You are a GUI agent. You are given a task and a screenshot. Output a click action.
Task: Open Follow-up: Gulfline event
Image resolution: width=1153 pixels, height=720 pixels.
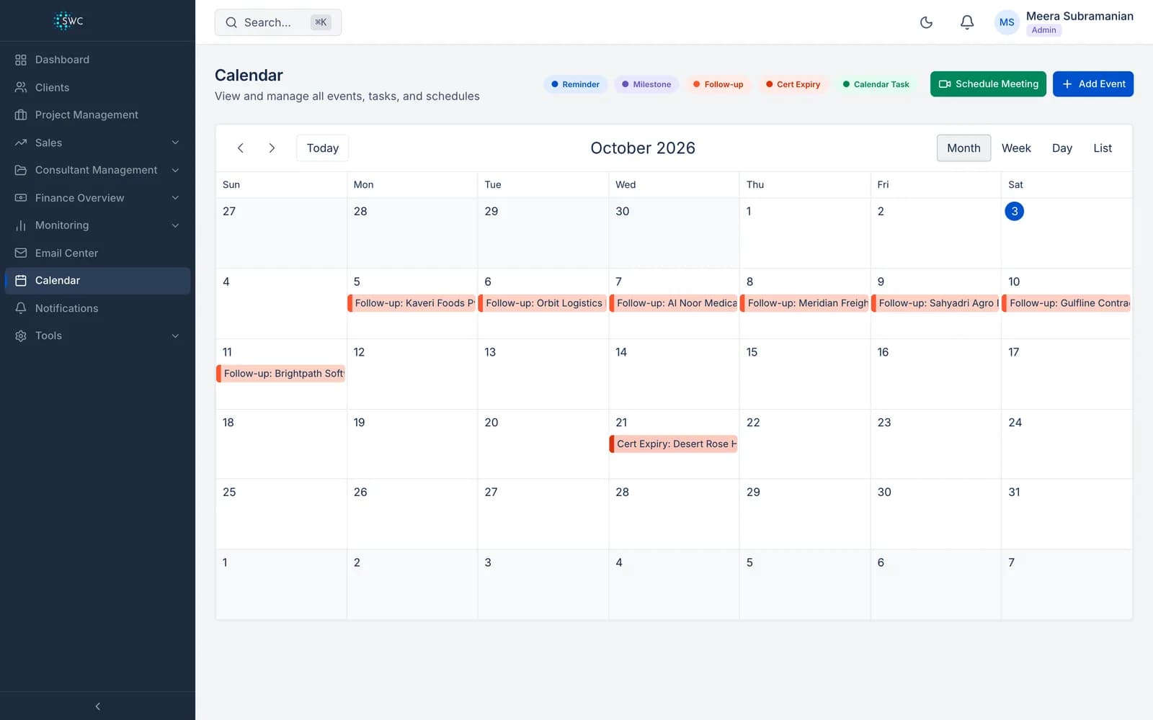point(1067,303)
